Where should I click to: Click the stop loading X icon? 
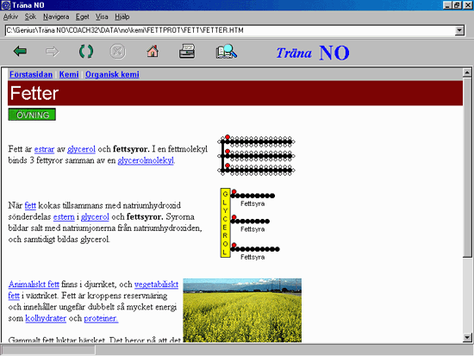point(117,52)
